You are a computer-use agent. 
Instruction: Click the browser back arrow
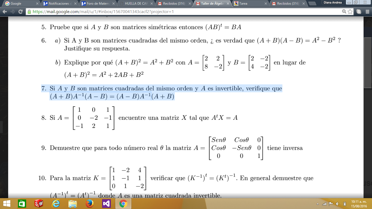[5, 12]
